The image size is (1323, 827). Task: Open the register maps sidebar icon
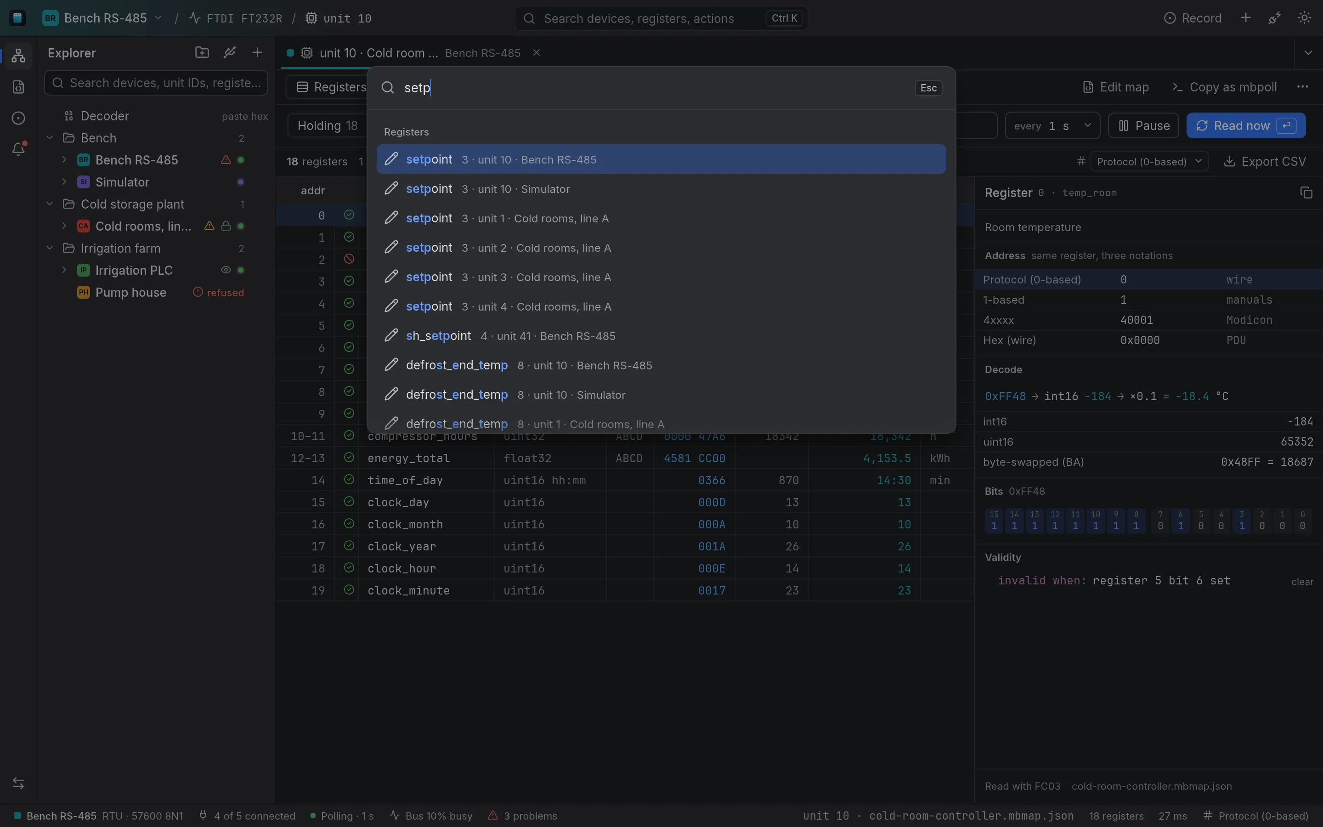18,87
